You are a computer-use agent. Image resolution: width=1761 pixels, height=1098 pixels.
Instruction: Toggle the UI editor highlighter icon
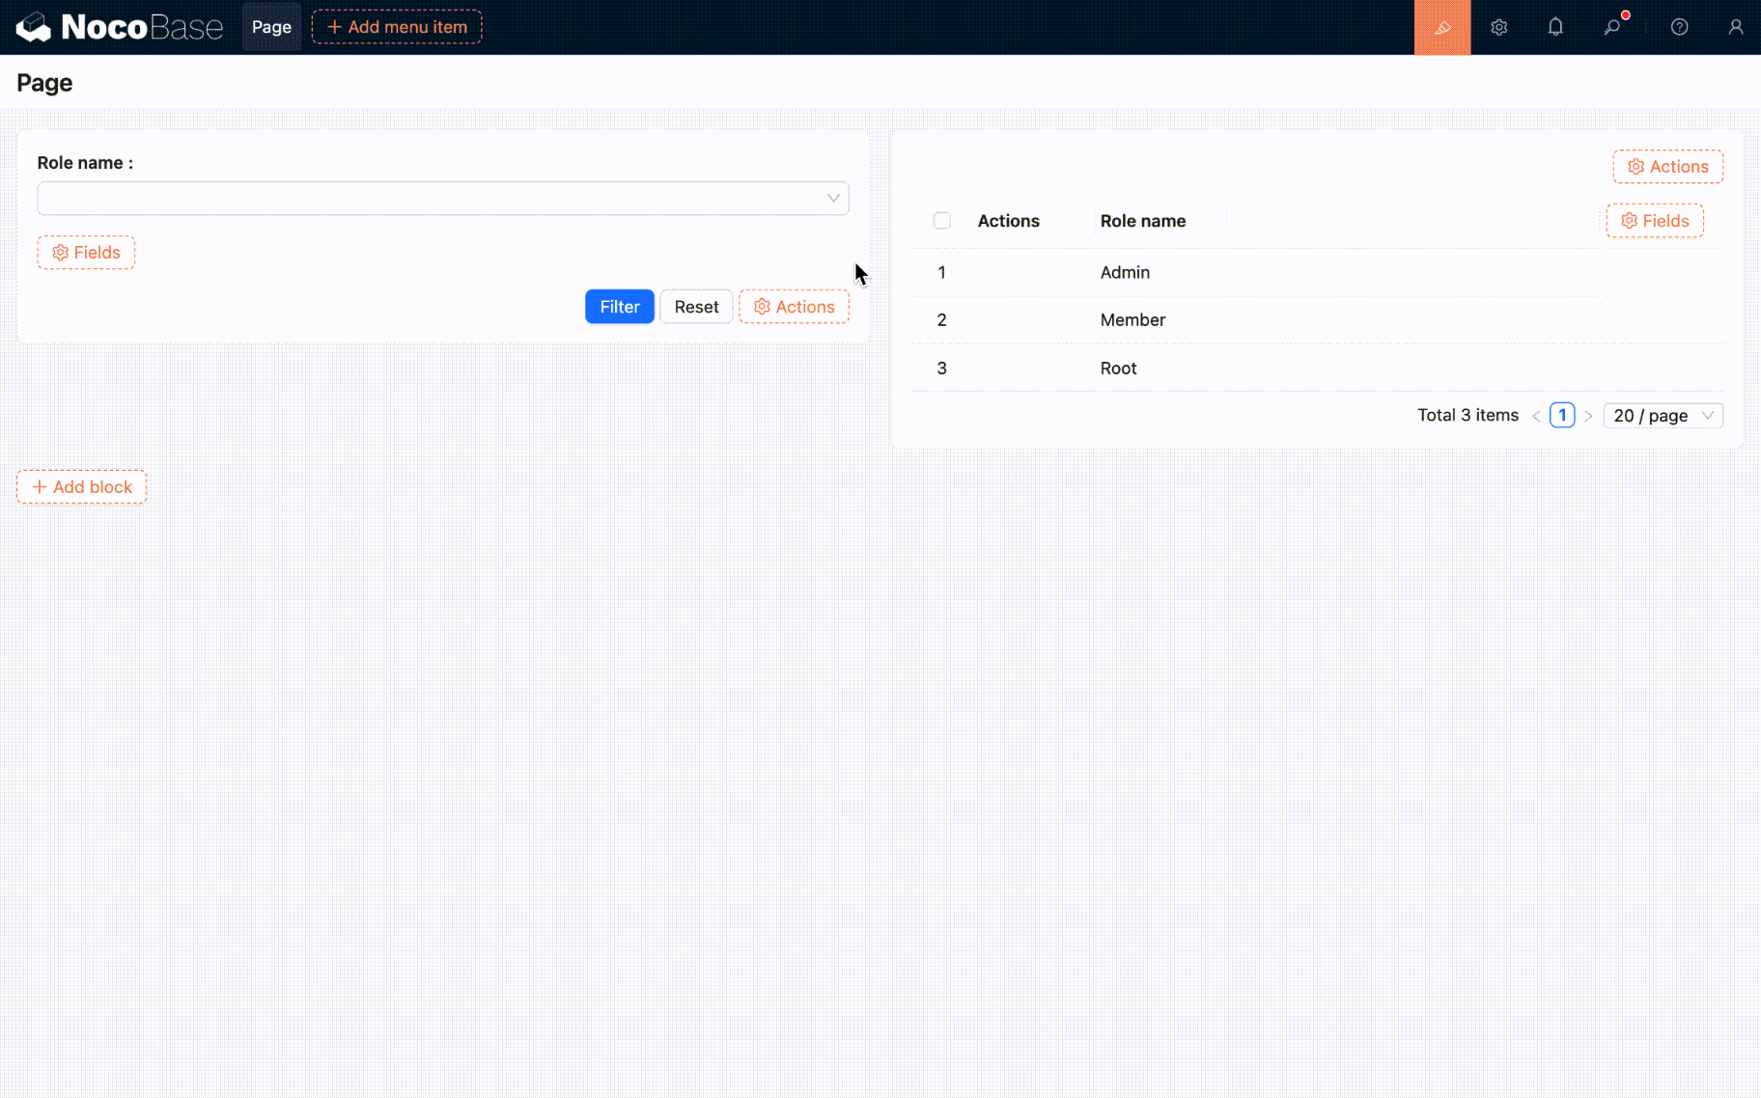point(1441,27)
